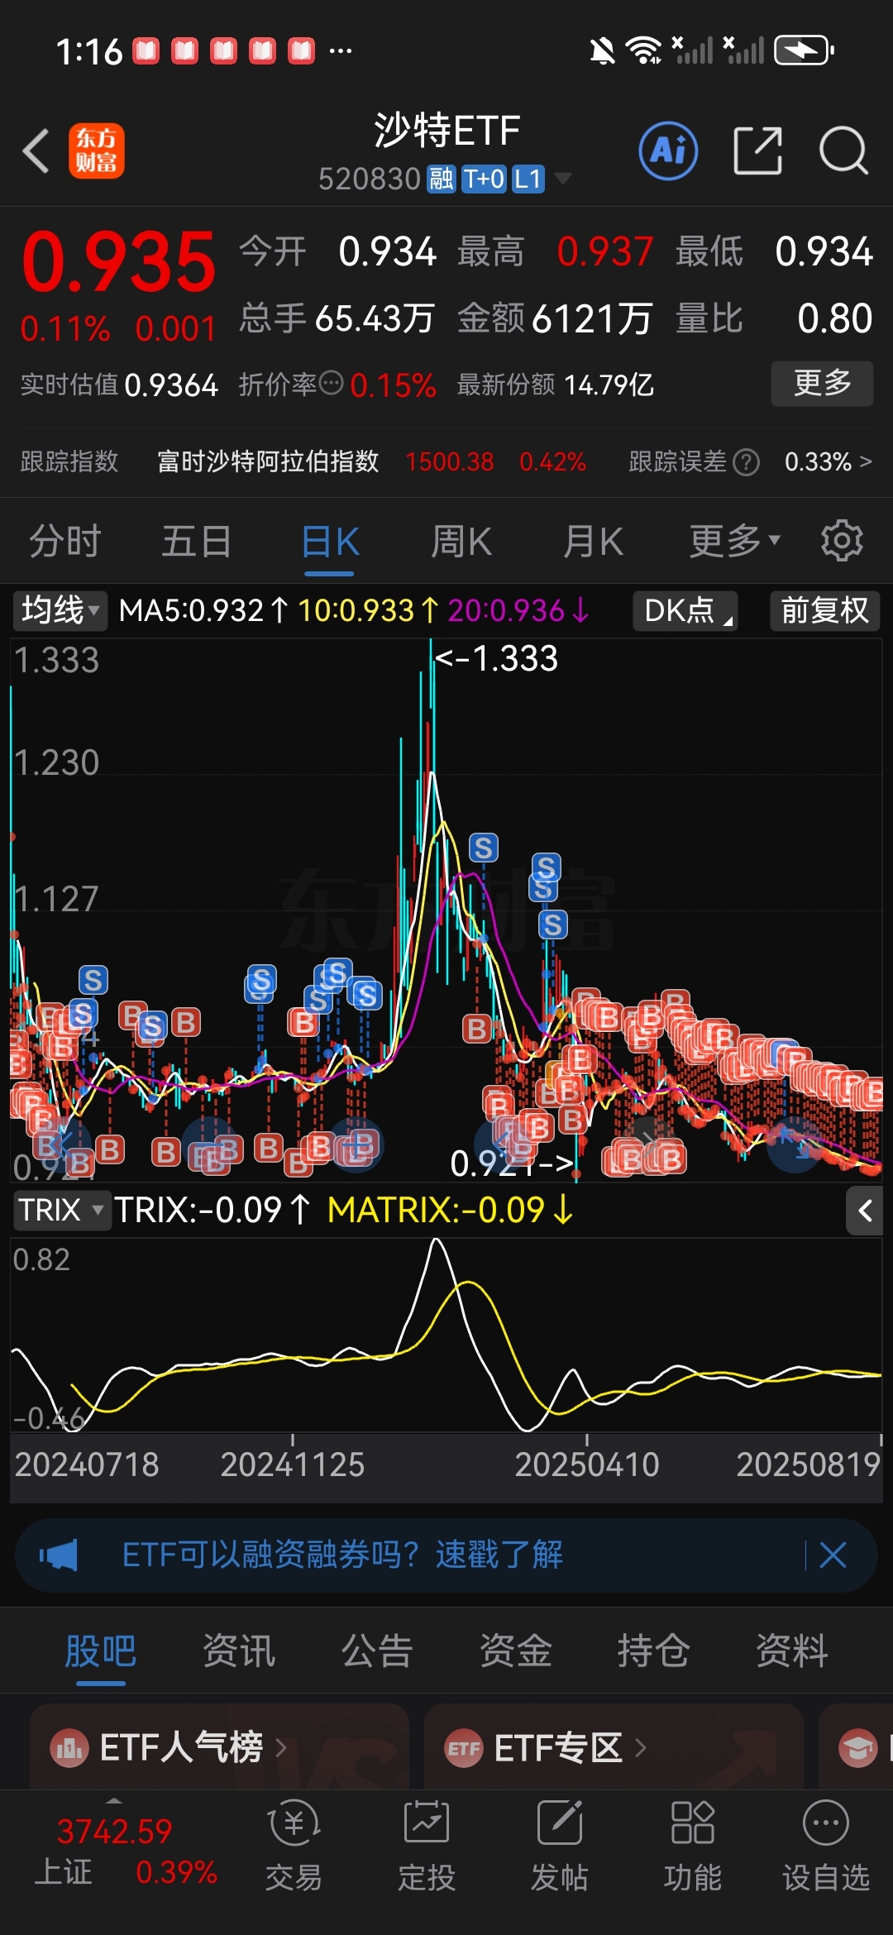
Task: Tap the 更多 quote details button
Action: click(822, 383)
